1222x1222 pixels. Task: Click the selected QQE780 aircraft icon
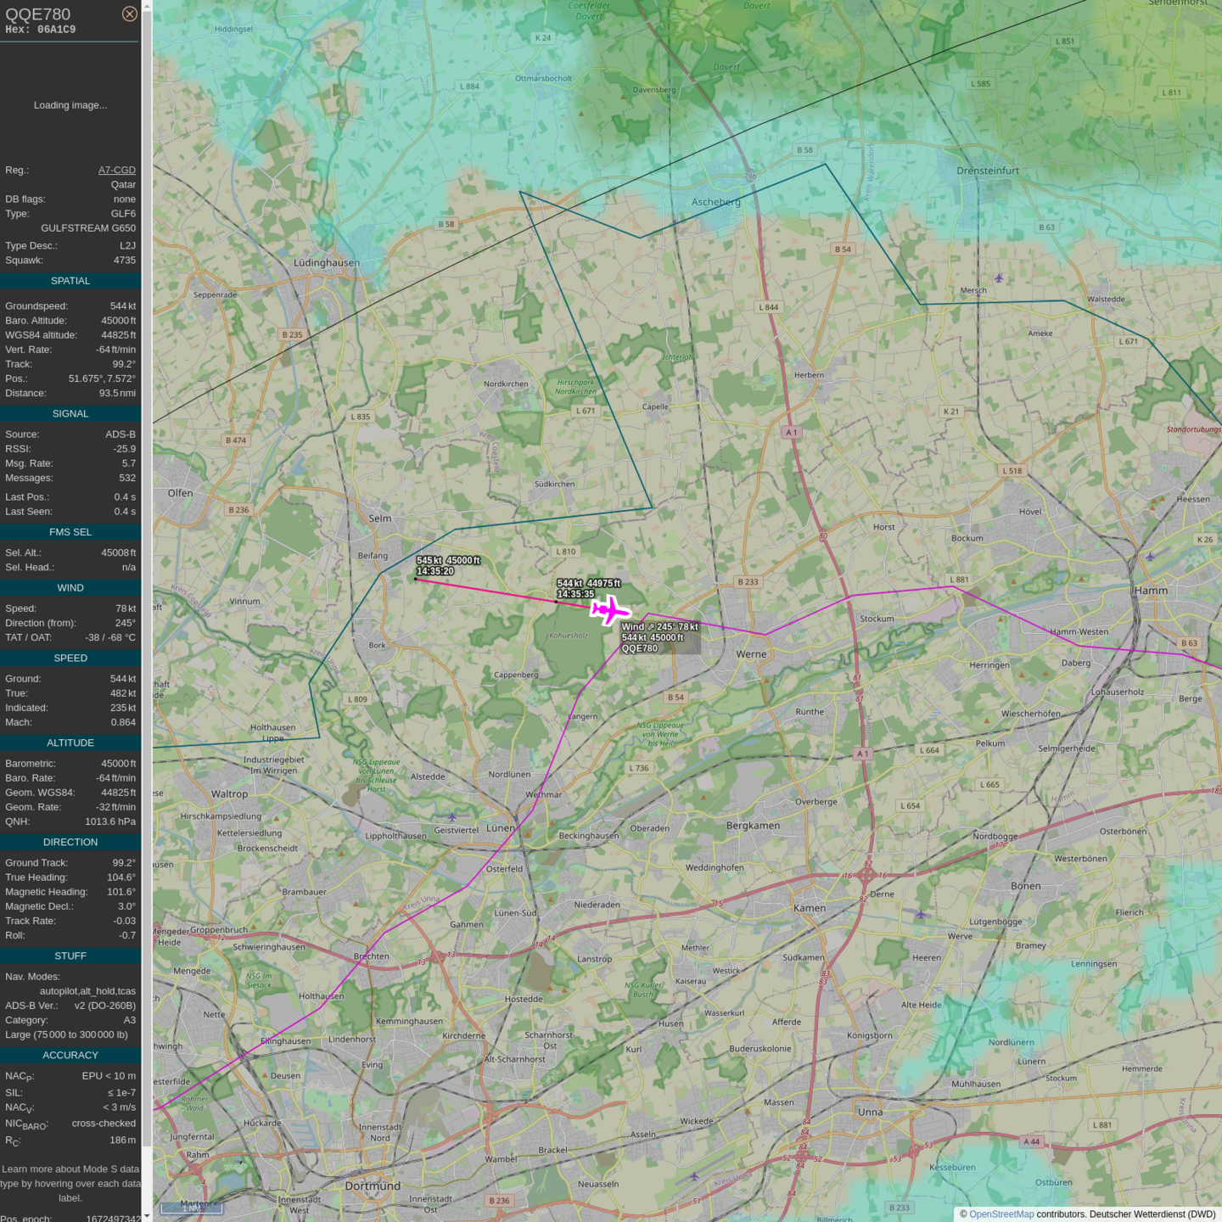[x=609, y=610]
